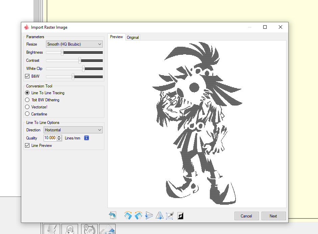Open the Quality info help icon
Viewport: 318px width, 234px height.
(87, 138)
